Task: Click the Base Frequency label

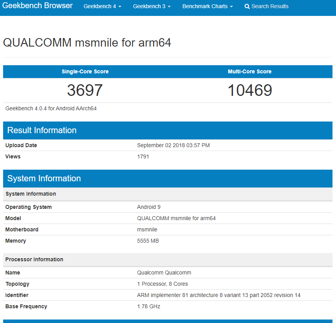Action: (x=26, y=307)
